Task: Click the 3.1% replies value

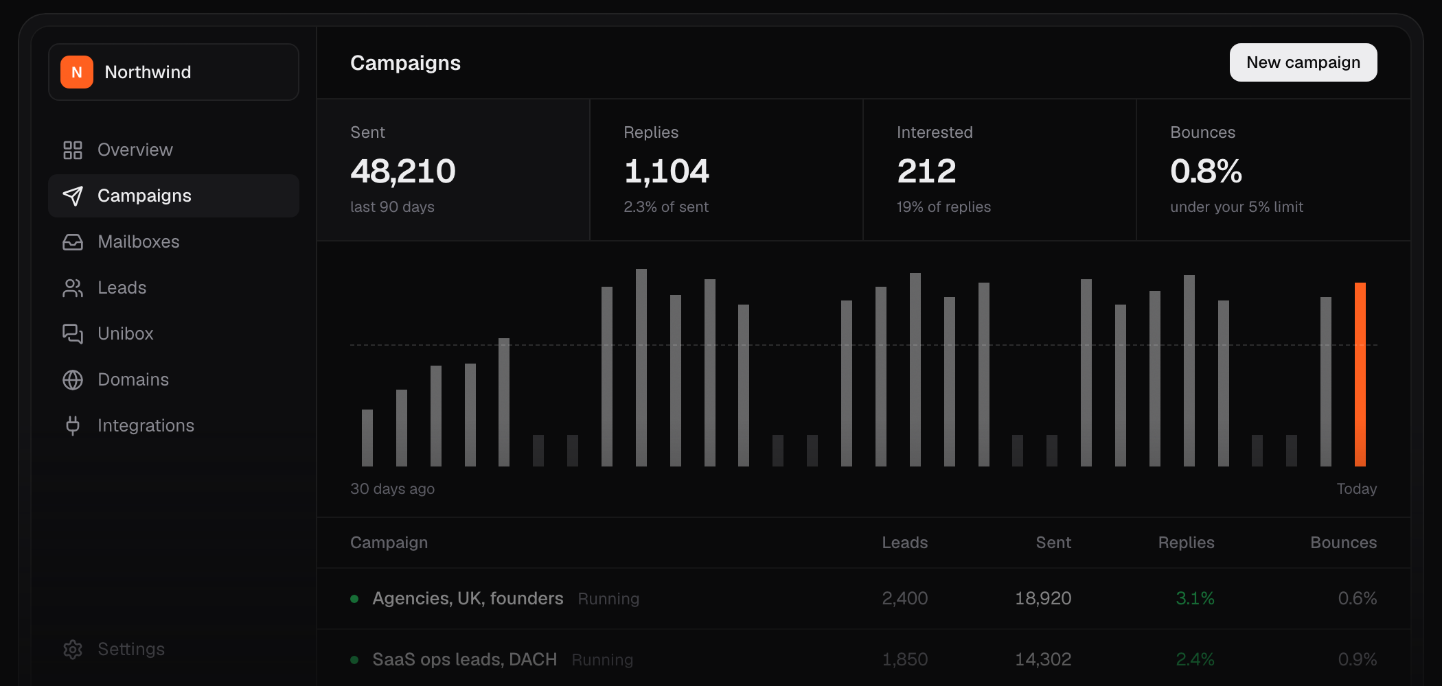Action: click(x=1195, y=598)
